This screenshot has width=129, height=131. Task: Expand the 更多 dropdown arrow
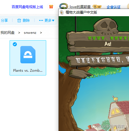53,21
